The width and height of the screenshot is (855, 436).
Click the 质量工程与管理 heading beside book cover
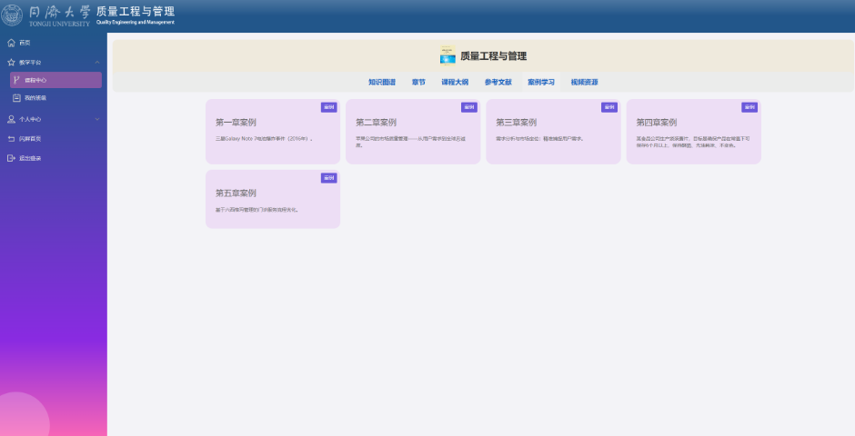(x=493, y=56)
